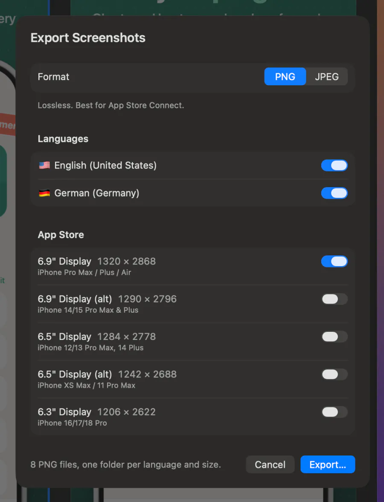Select PNG format
This screenshot has height=502, width=384.
coord(285,76)
